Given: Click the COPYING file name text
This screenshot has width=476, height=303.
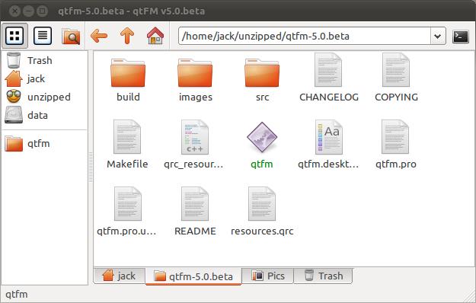Looking at the screenshot, I should tap(396, 97).
